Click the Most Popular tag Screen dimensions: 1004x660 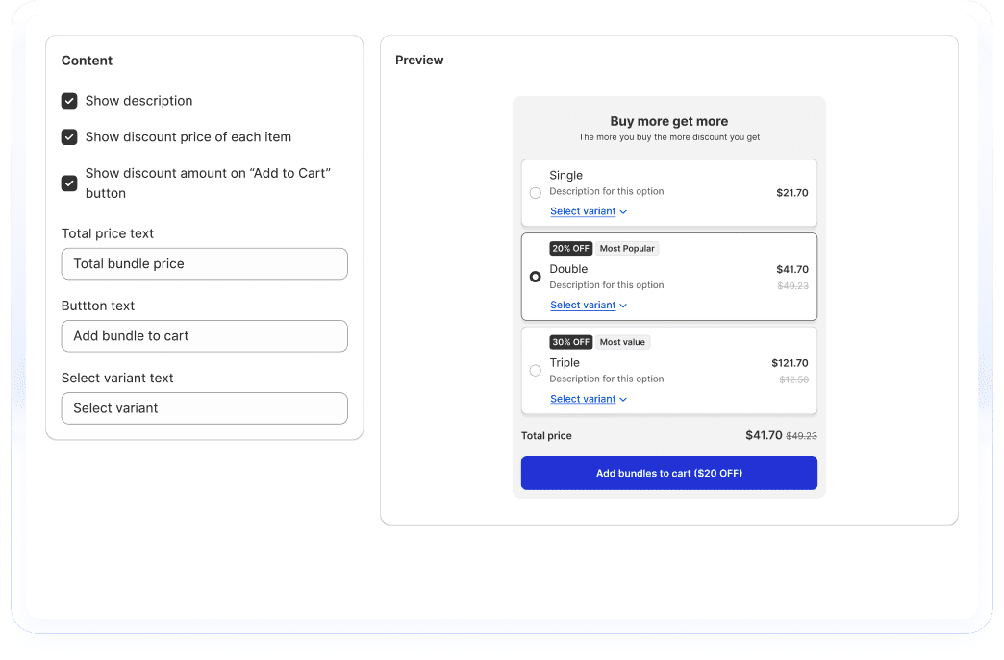pyautogui.click(x=627, y=249)
